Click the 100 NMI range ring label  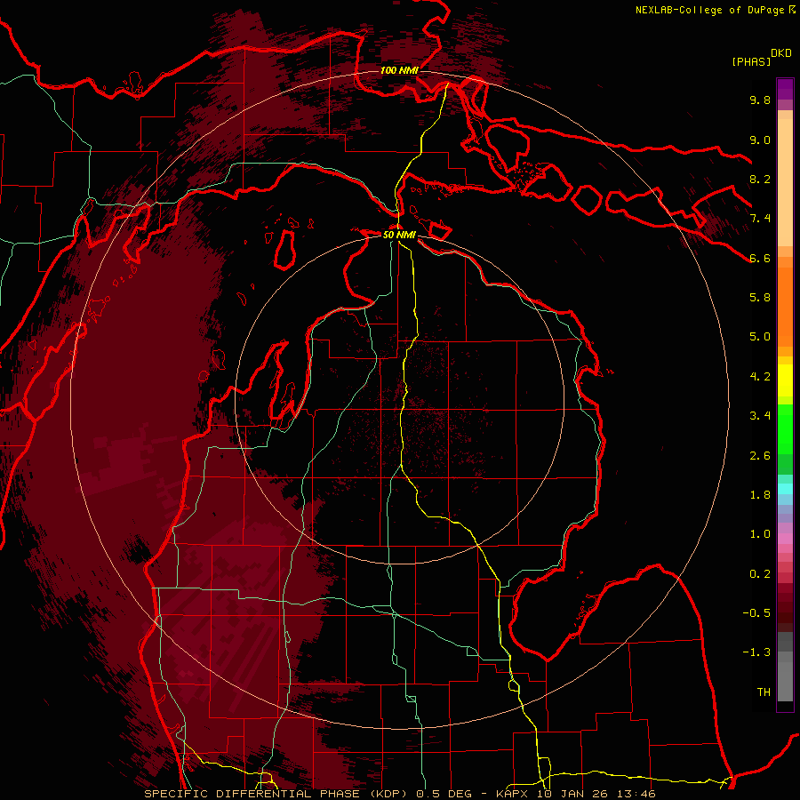coord(399,70)
